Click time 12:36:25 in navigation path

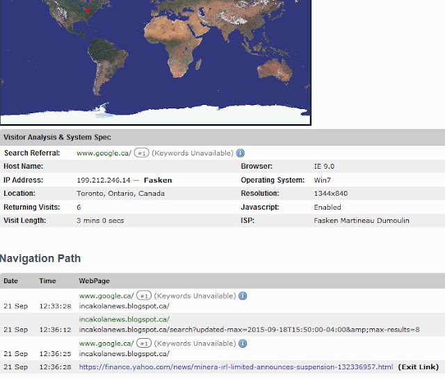55,354
